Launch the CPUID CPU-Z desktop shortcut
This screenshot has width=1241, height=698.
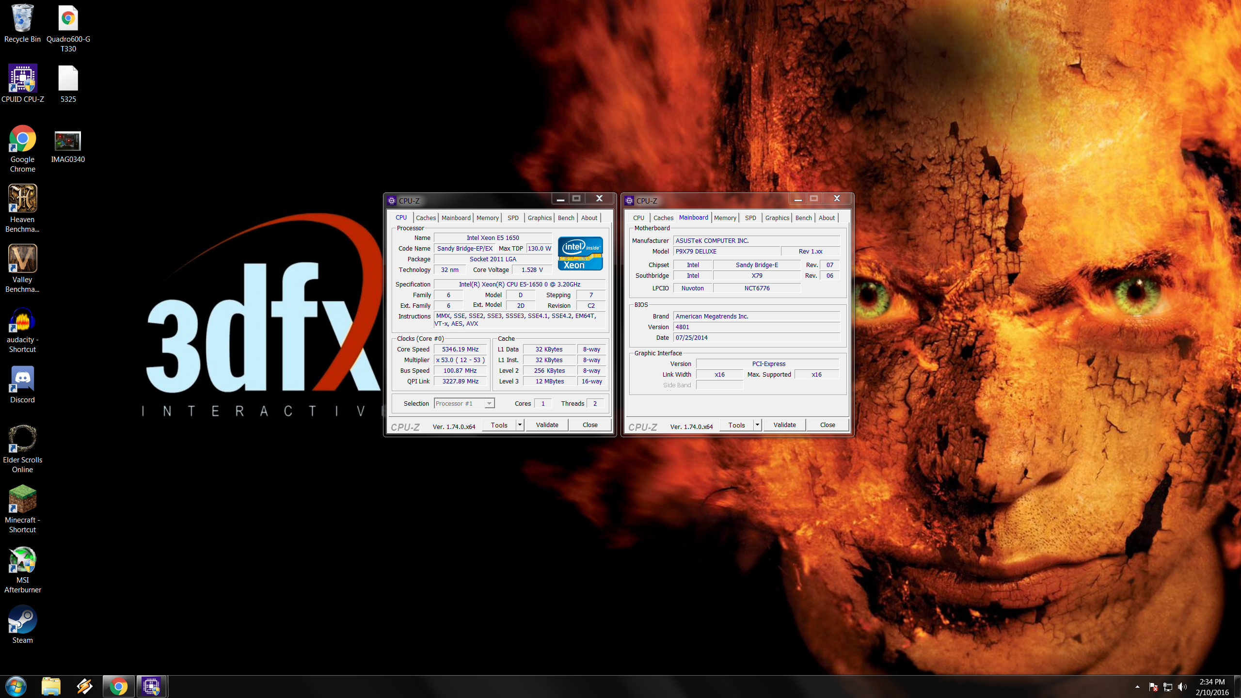pos(22,83)
